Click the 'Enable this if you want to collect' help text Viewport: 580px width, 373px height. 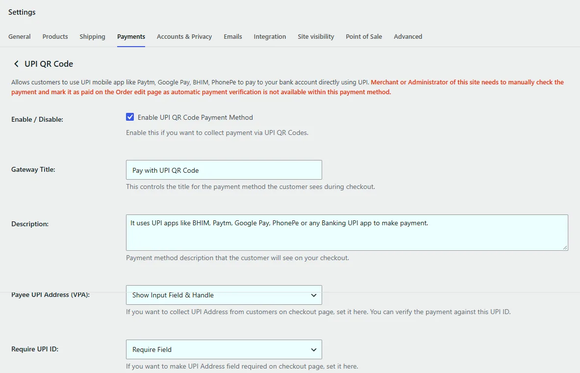coord(217,133)
